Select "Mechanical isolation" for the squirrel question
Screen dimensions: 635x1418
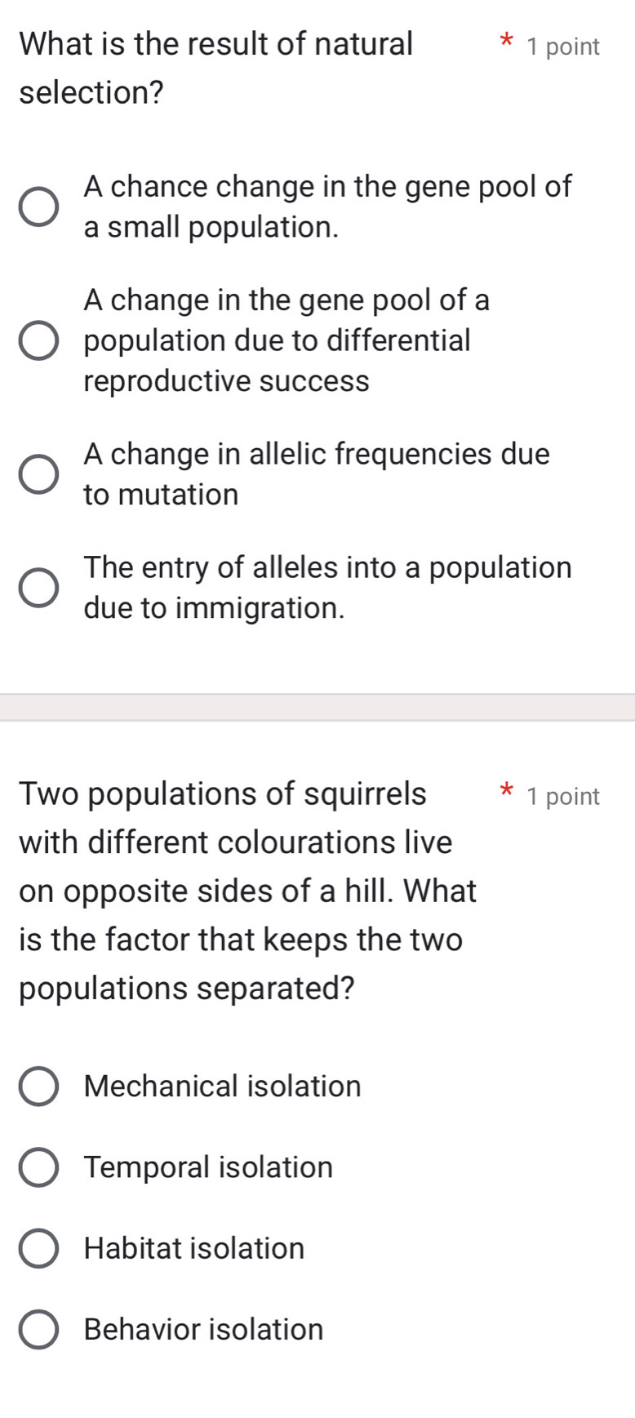(37, 1086)
